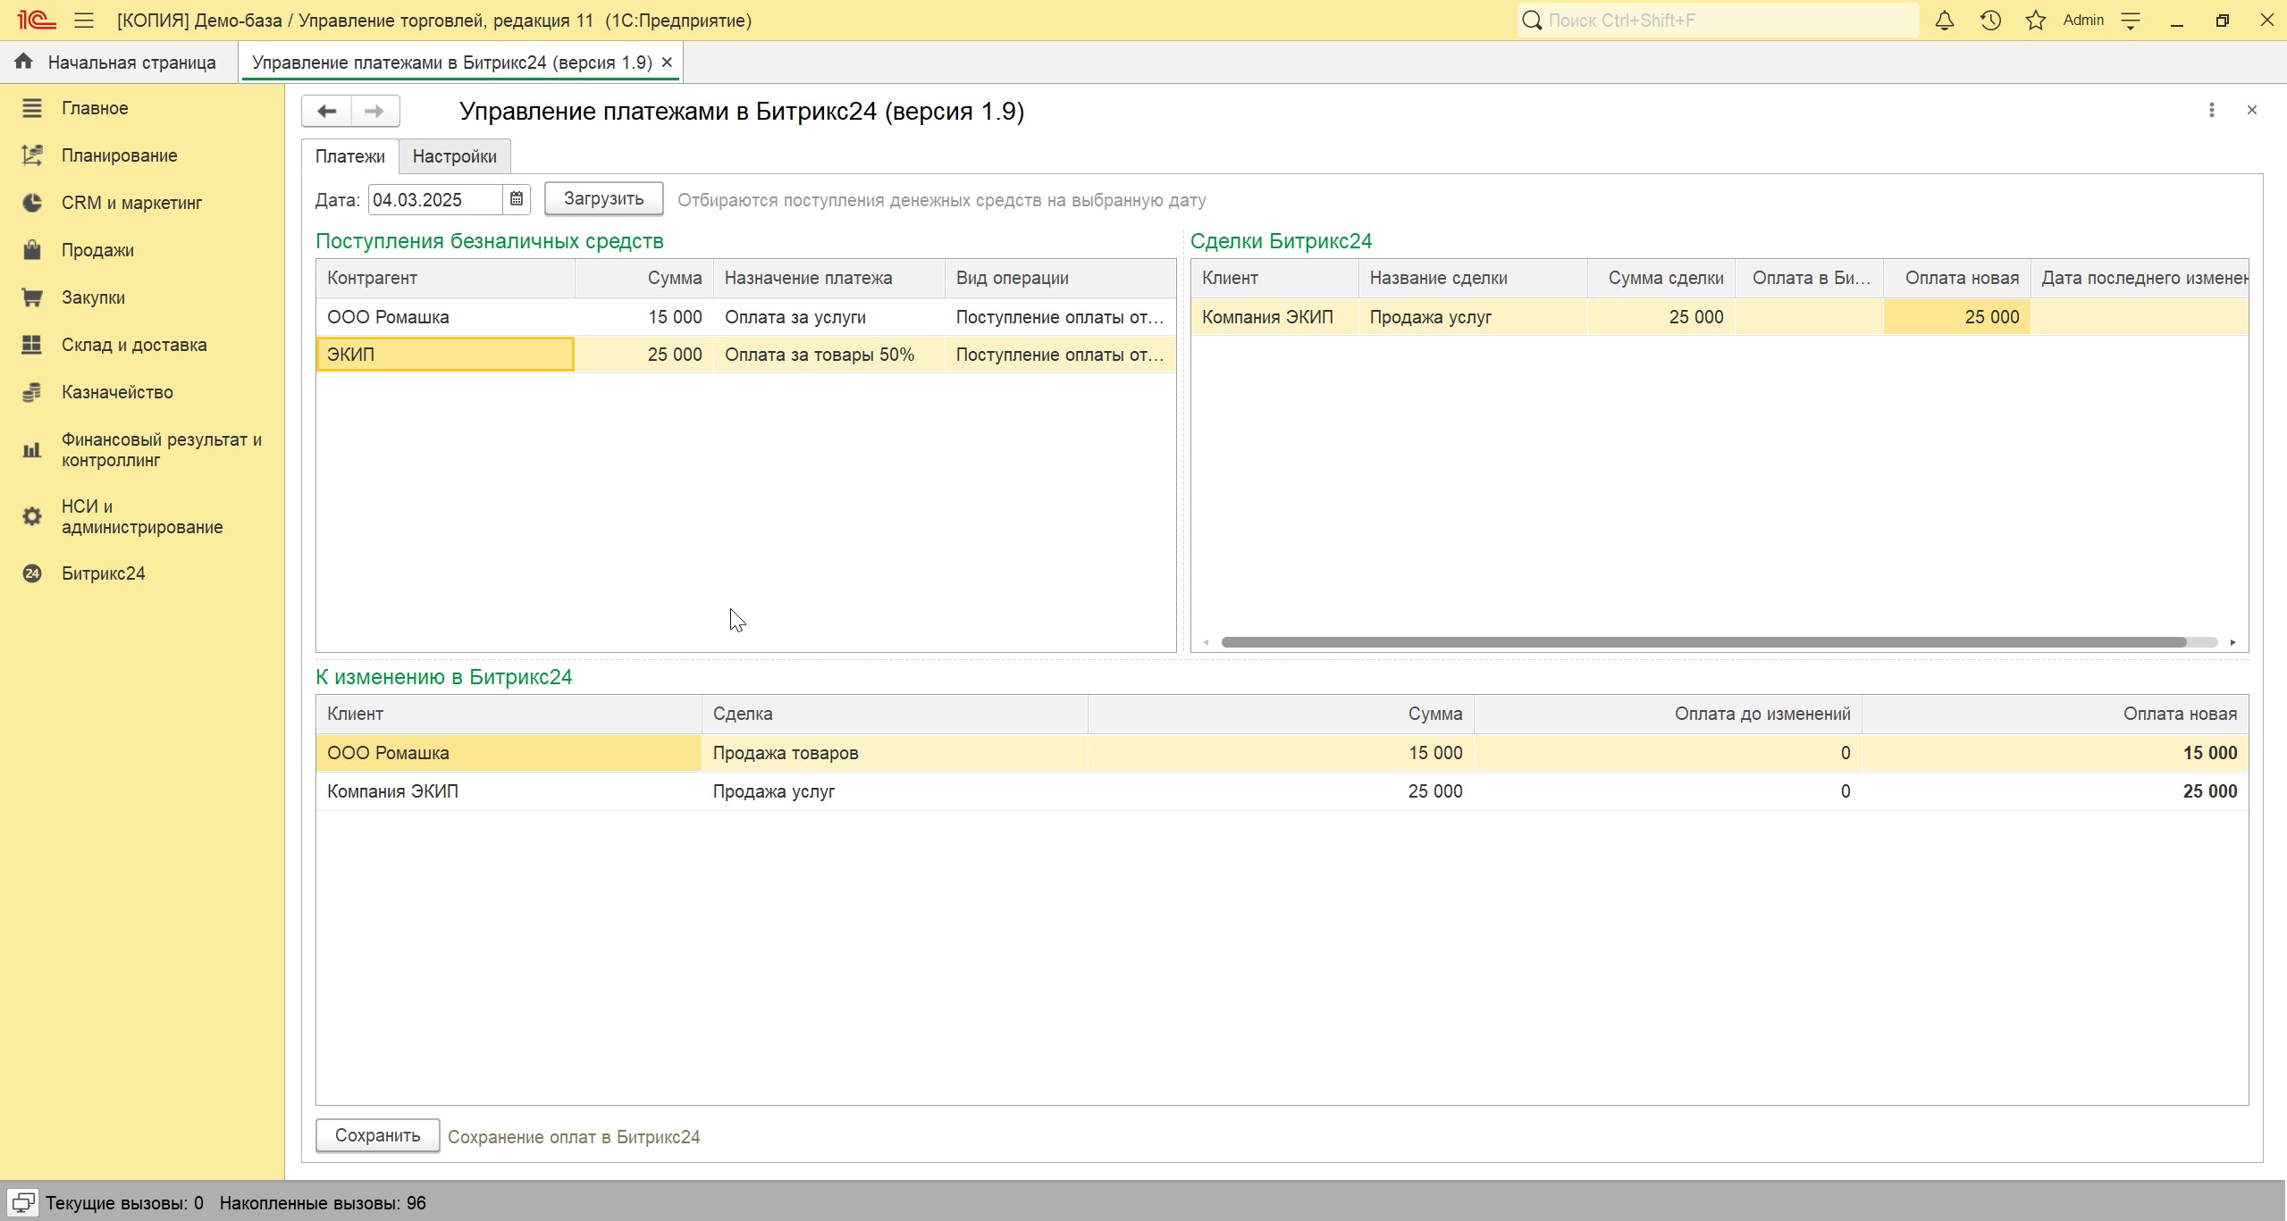Open the Битрикс24 sidebar section

[103, 573]
